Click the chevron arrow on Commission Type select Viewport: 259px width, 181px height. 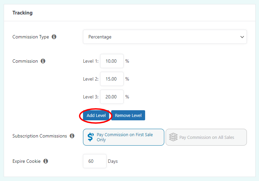(242, 37)
